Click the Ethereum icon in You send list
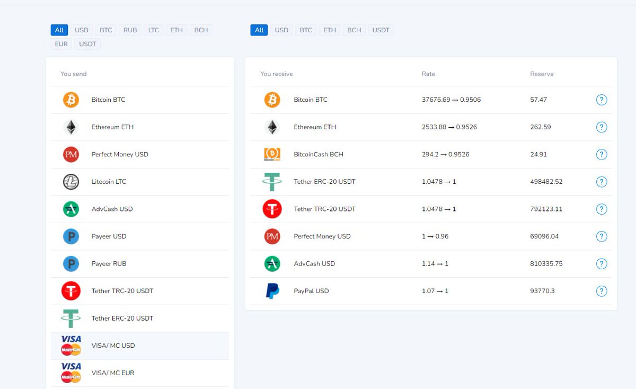The width and height of the screenshot is (636, 389). click(x=71, y=127)
